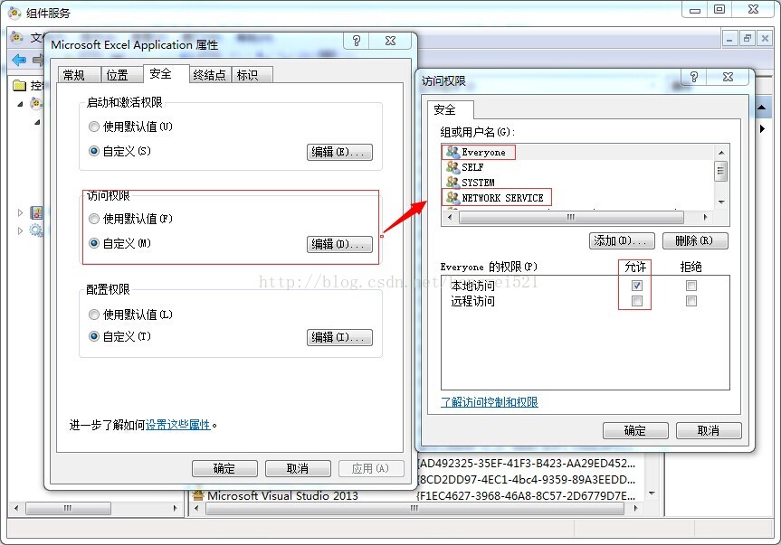
Task: Switch to the 终结点 tab
Action: pos(209,75)
